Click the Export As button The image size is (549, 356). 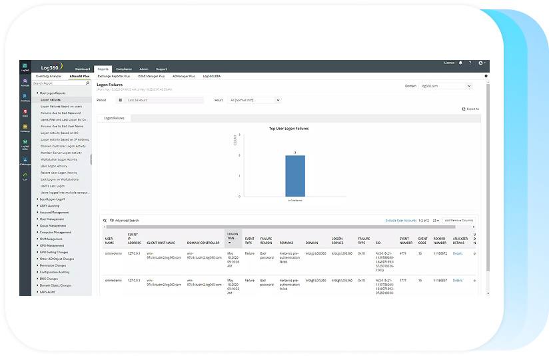(470, 109)
